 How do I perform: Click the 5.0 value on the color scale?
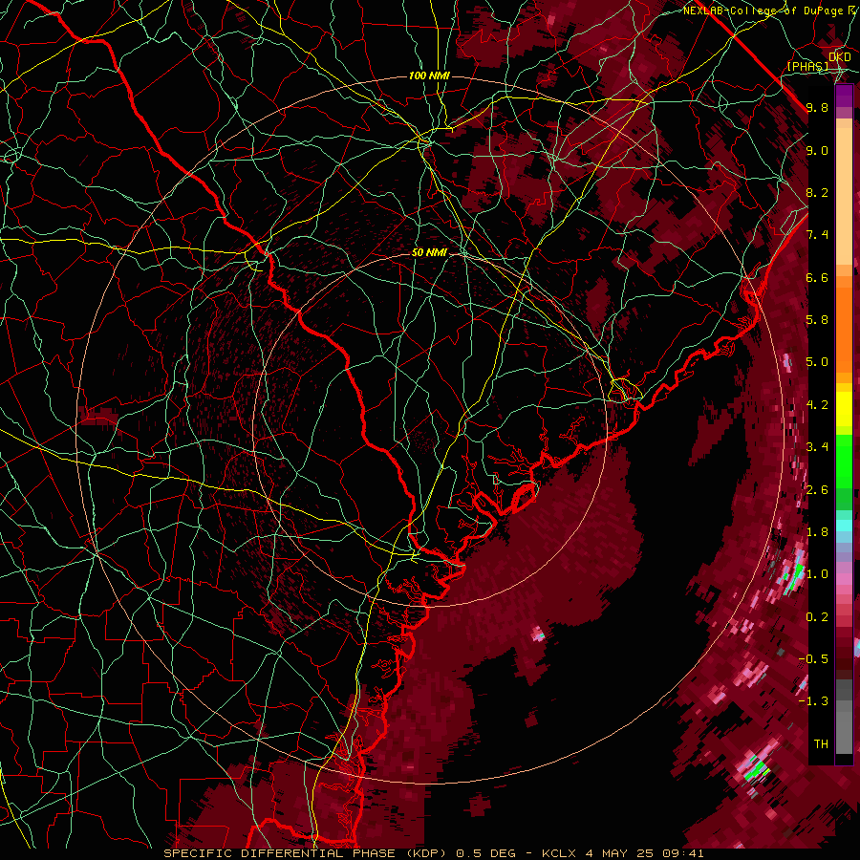tap(817, 362)
